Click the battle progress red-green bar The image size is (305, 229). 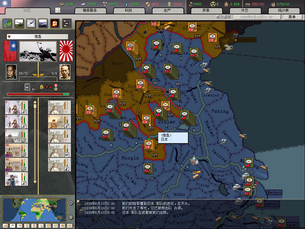(38, 94)
